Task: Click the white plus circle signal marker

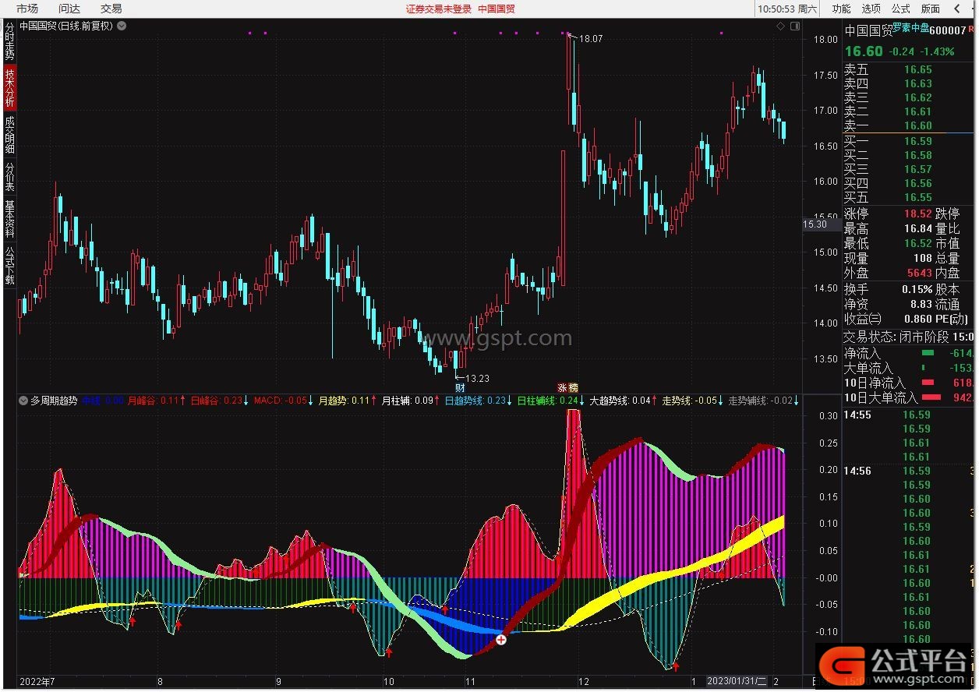Action: (501, 640)
